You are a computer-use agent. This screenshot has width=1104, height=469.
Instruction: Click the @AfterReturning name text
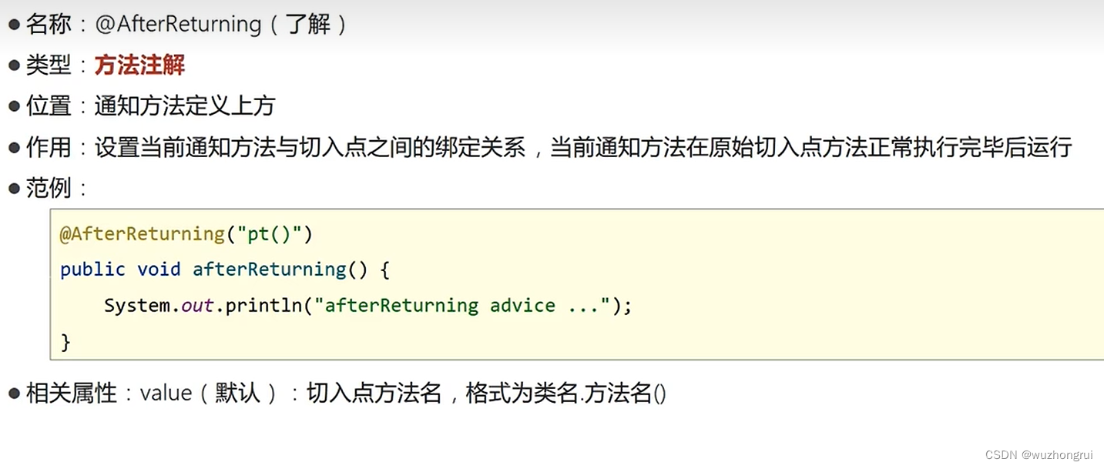pos(178,24)
